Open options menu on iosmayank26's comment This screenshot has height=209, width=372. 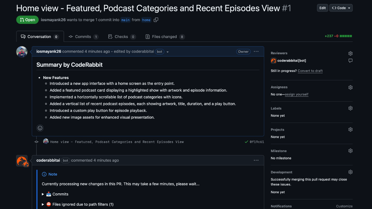pyautogui.click(x=256, y=51)
